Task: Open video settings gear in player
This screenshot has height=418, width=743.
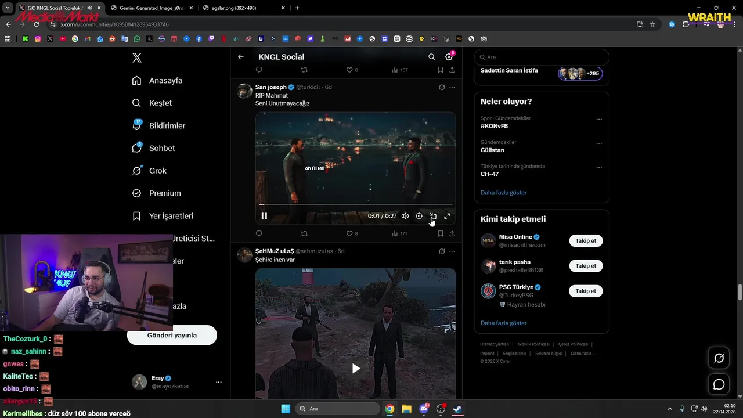Action: 419,216
